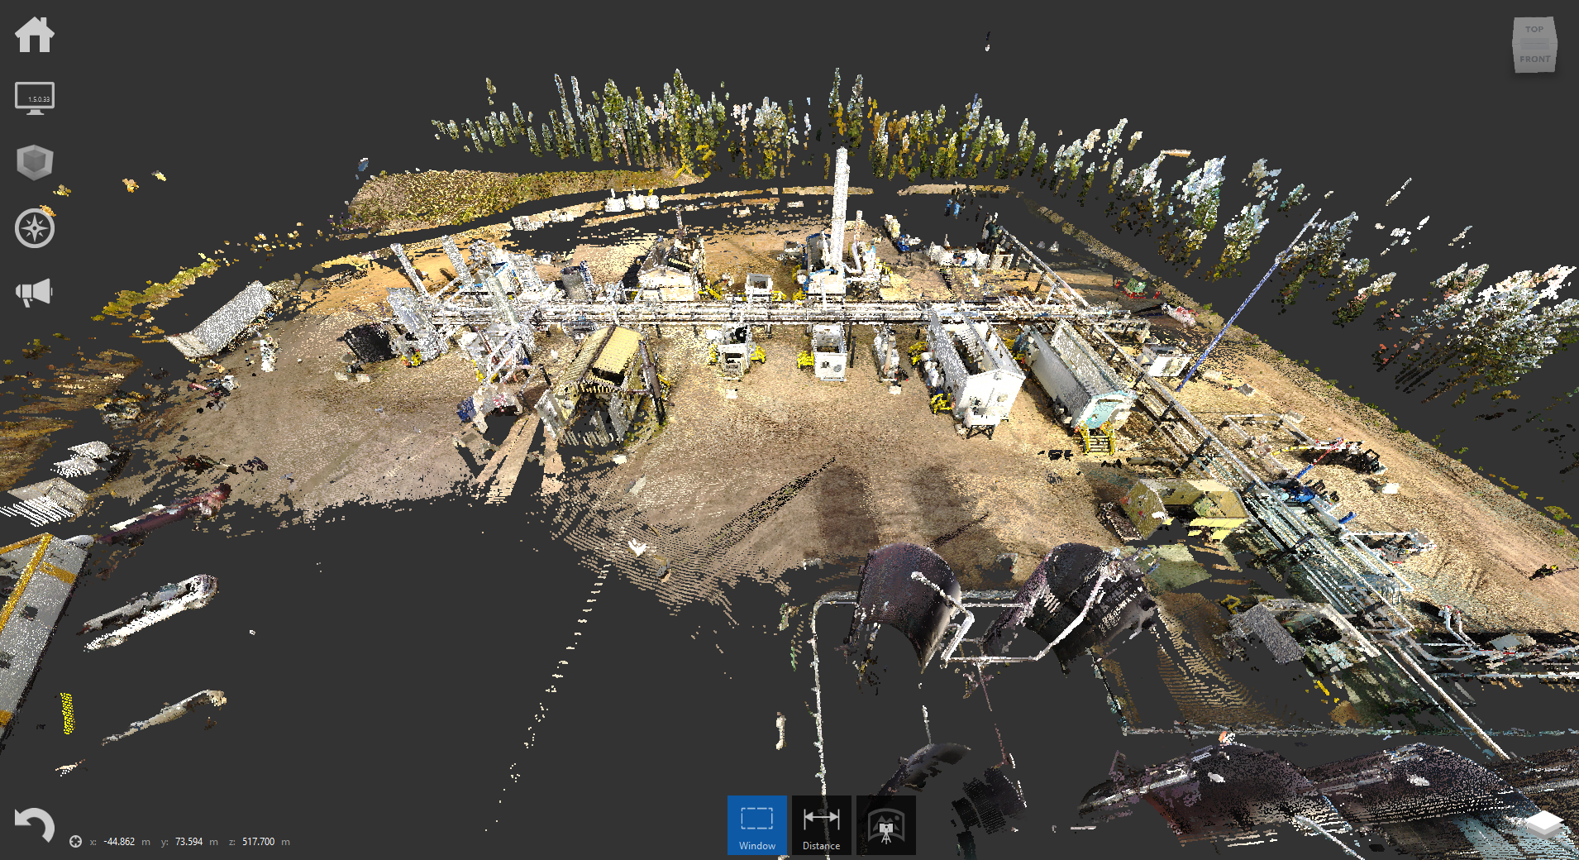This screenshot has height=860, width=1579.
Task: Click the y coordinate value 73.594
Action: tap(188, 842)
